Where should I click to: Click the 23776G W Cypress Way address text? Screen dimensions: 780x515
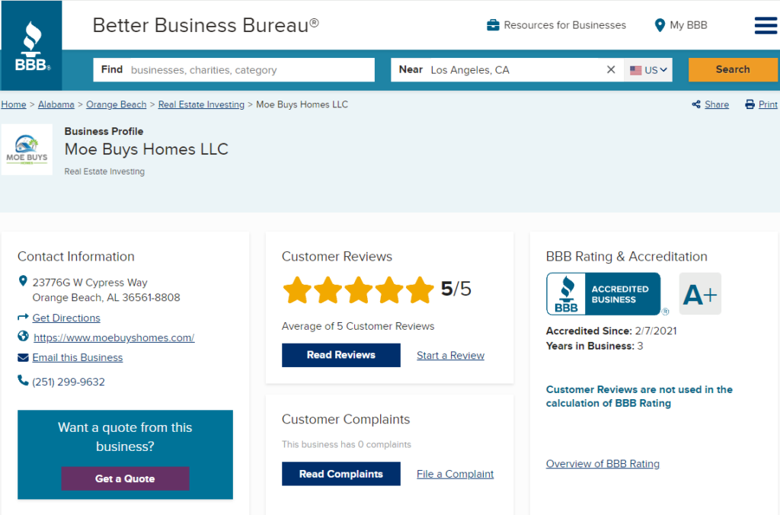pyautogui.click(x=90, y=283)
